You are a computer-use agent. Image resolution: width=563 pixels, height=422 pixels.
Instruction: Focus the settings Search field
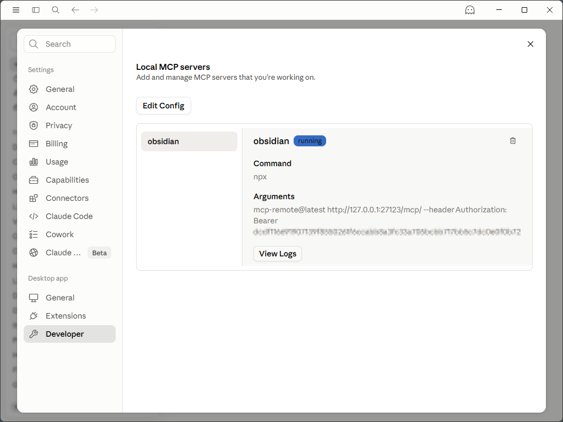click(x=69, y=44)
